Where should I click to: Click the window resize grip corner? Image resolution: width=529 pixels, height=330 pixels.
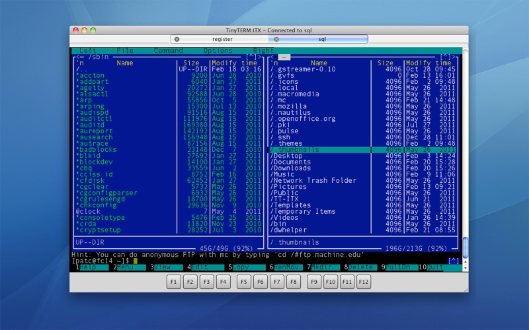pos(466,290)
